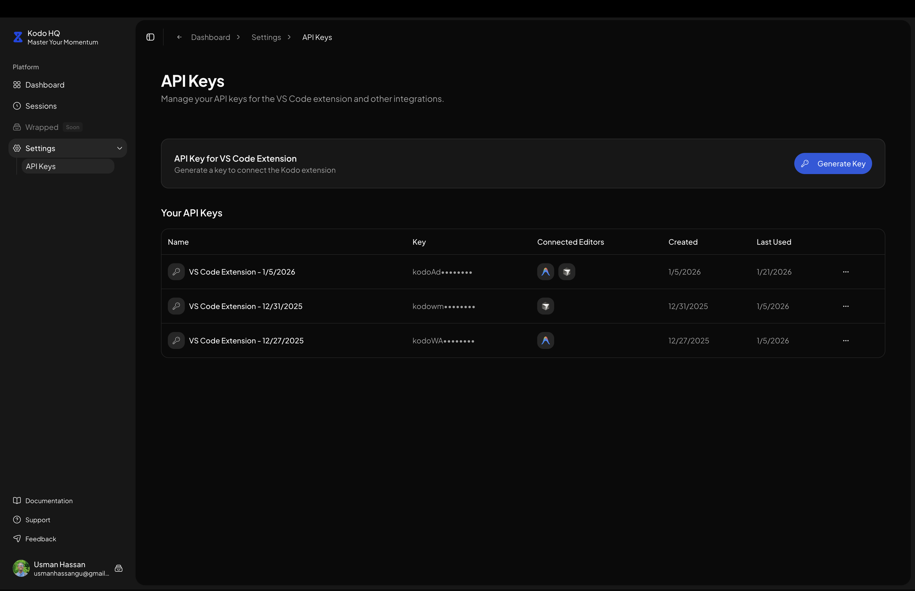This screenshot has width=915, height=591.
Task: Click Usman Hassan profile avatar
Action: click(x=21, y=568)
